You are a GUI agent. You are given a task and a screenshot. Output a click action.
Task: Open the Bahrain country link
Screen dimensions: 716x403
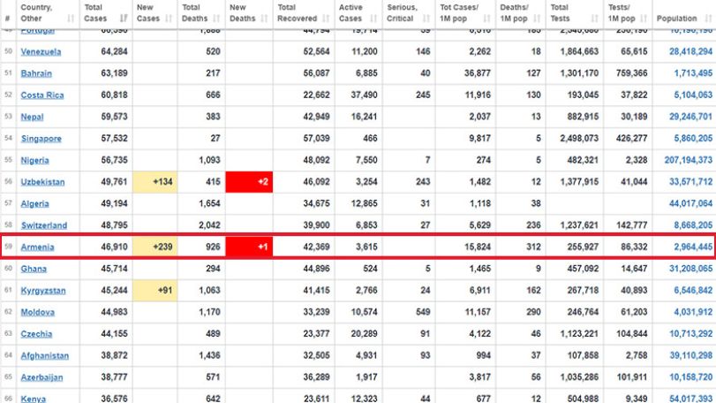(x=36, y=73)
